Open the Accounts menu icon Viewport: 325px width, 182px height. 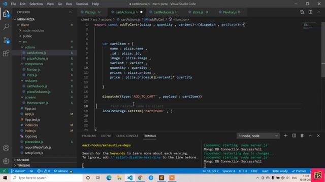click(x=6, y=148)
